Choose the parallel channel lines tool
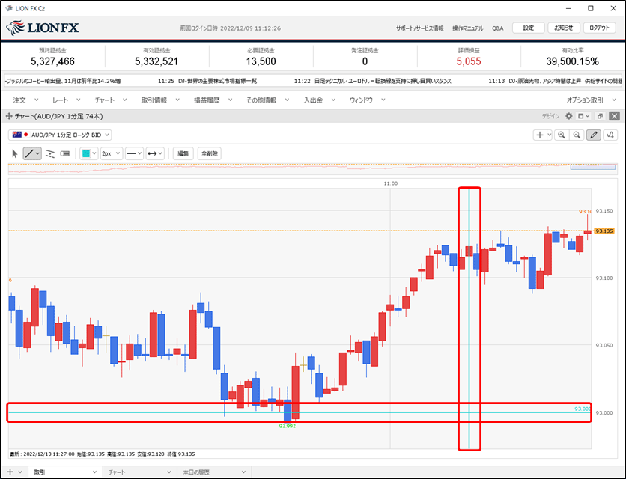 pyautogui.click(x=50, y=153)
